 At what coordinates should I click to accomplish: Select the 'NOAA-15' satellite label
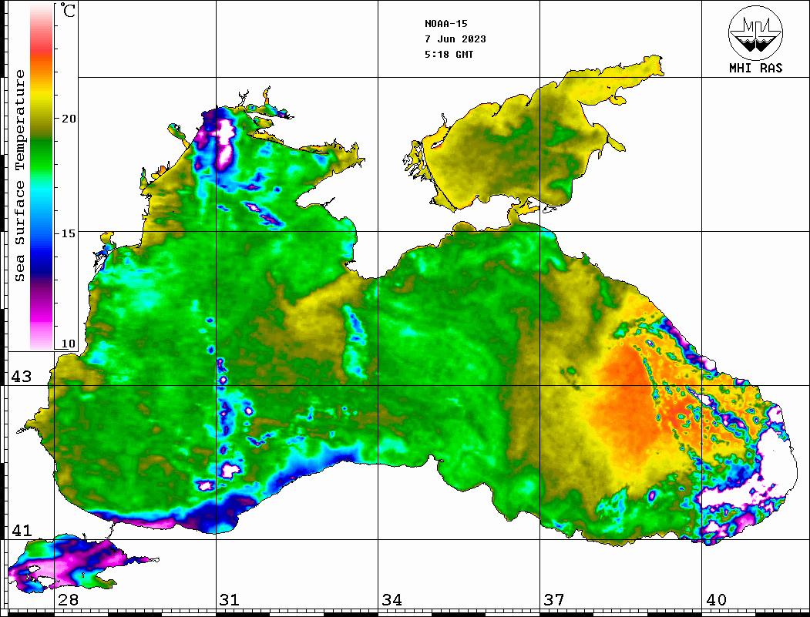tap(445, 24)
